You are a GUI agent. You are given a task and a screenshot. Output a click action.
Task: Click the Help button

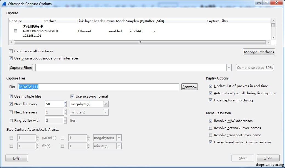(x=16, y=158)
